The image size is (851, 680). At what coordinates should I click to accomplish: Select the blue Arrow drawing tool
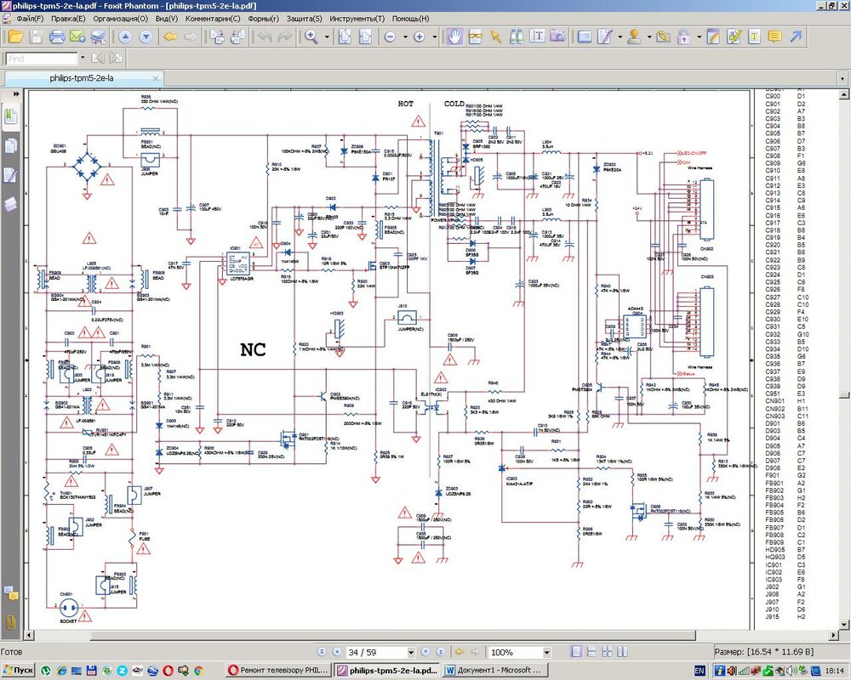796,37
